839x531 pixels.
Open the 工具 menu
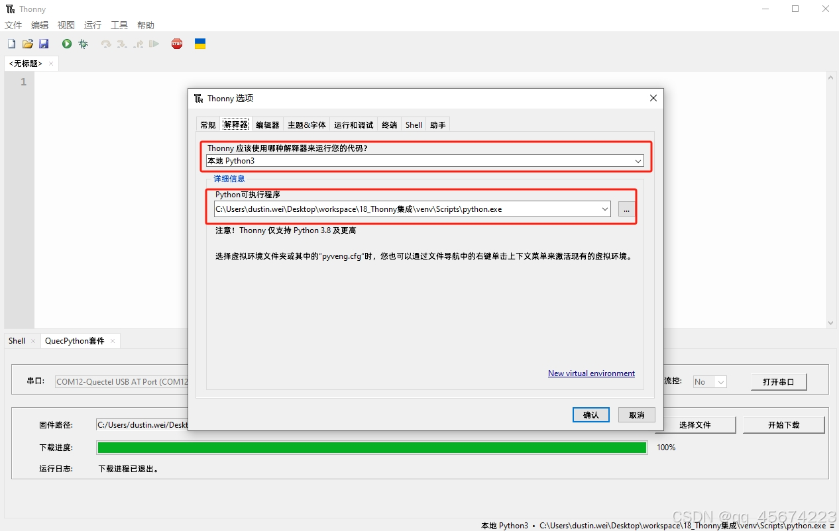(x=119, y=25)
